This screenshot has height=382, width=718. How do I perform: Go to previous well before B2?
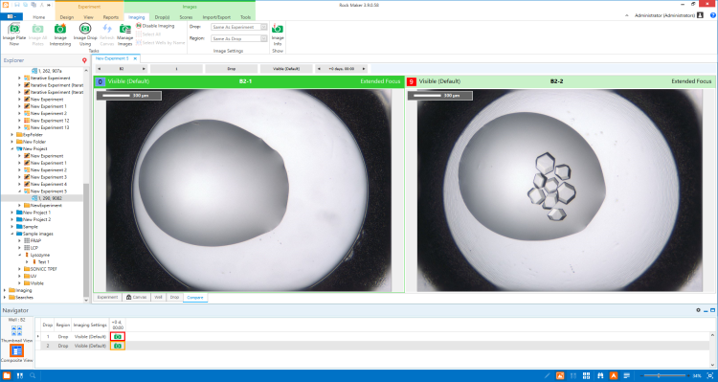click(100, 69)
